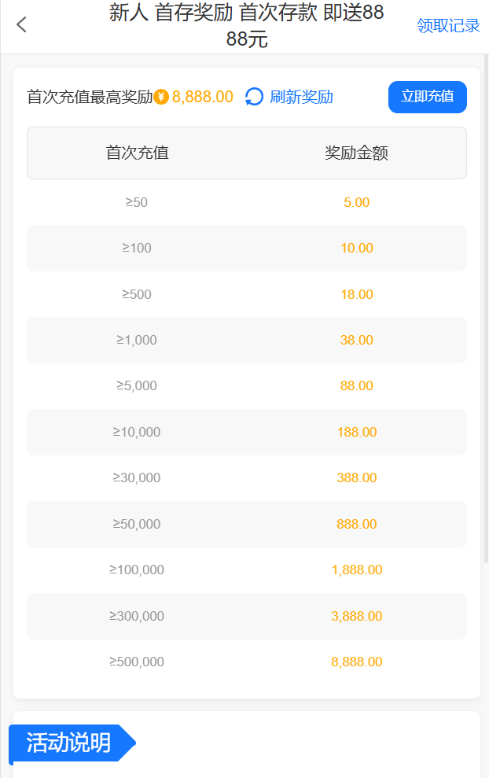Click the ≥50 deposit tier row
489x778 pixels.
[137, 202]
